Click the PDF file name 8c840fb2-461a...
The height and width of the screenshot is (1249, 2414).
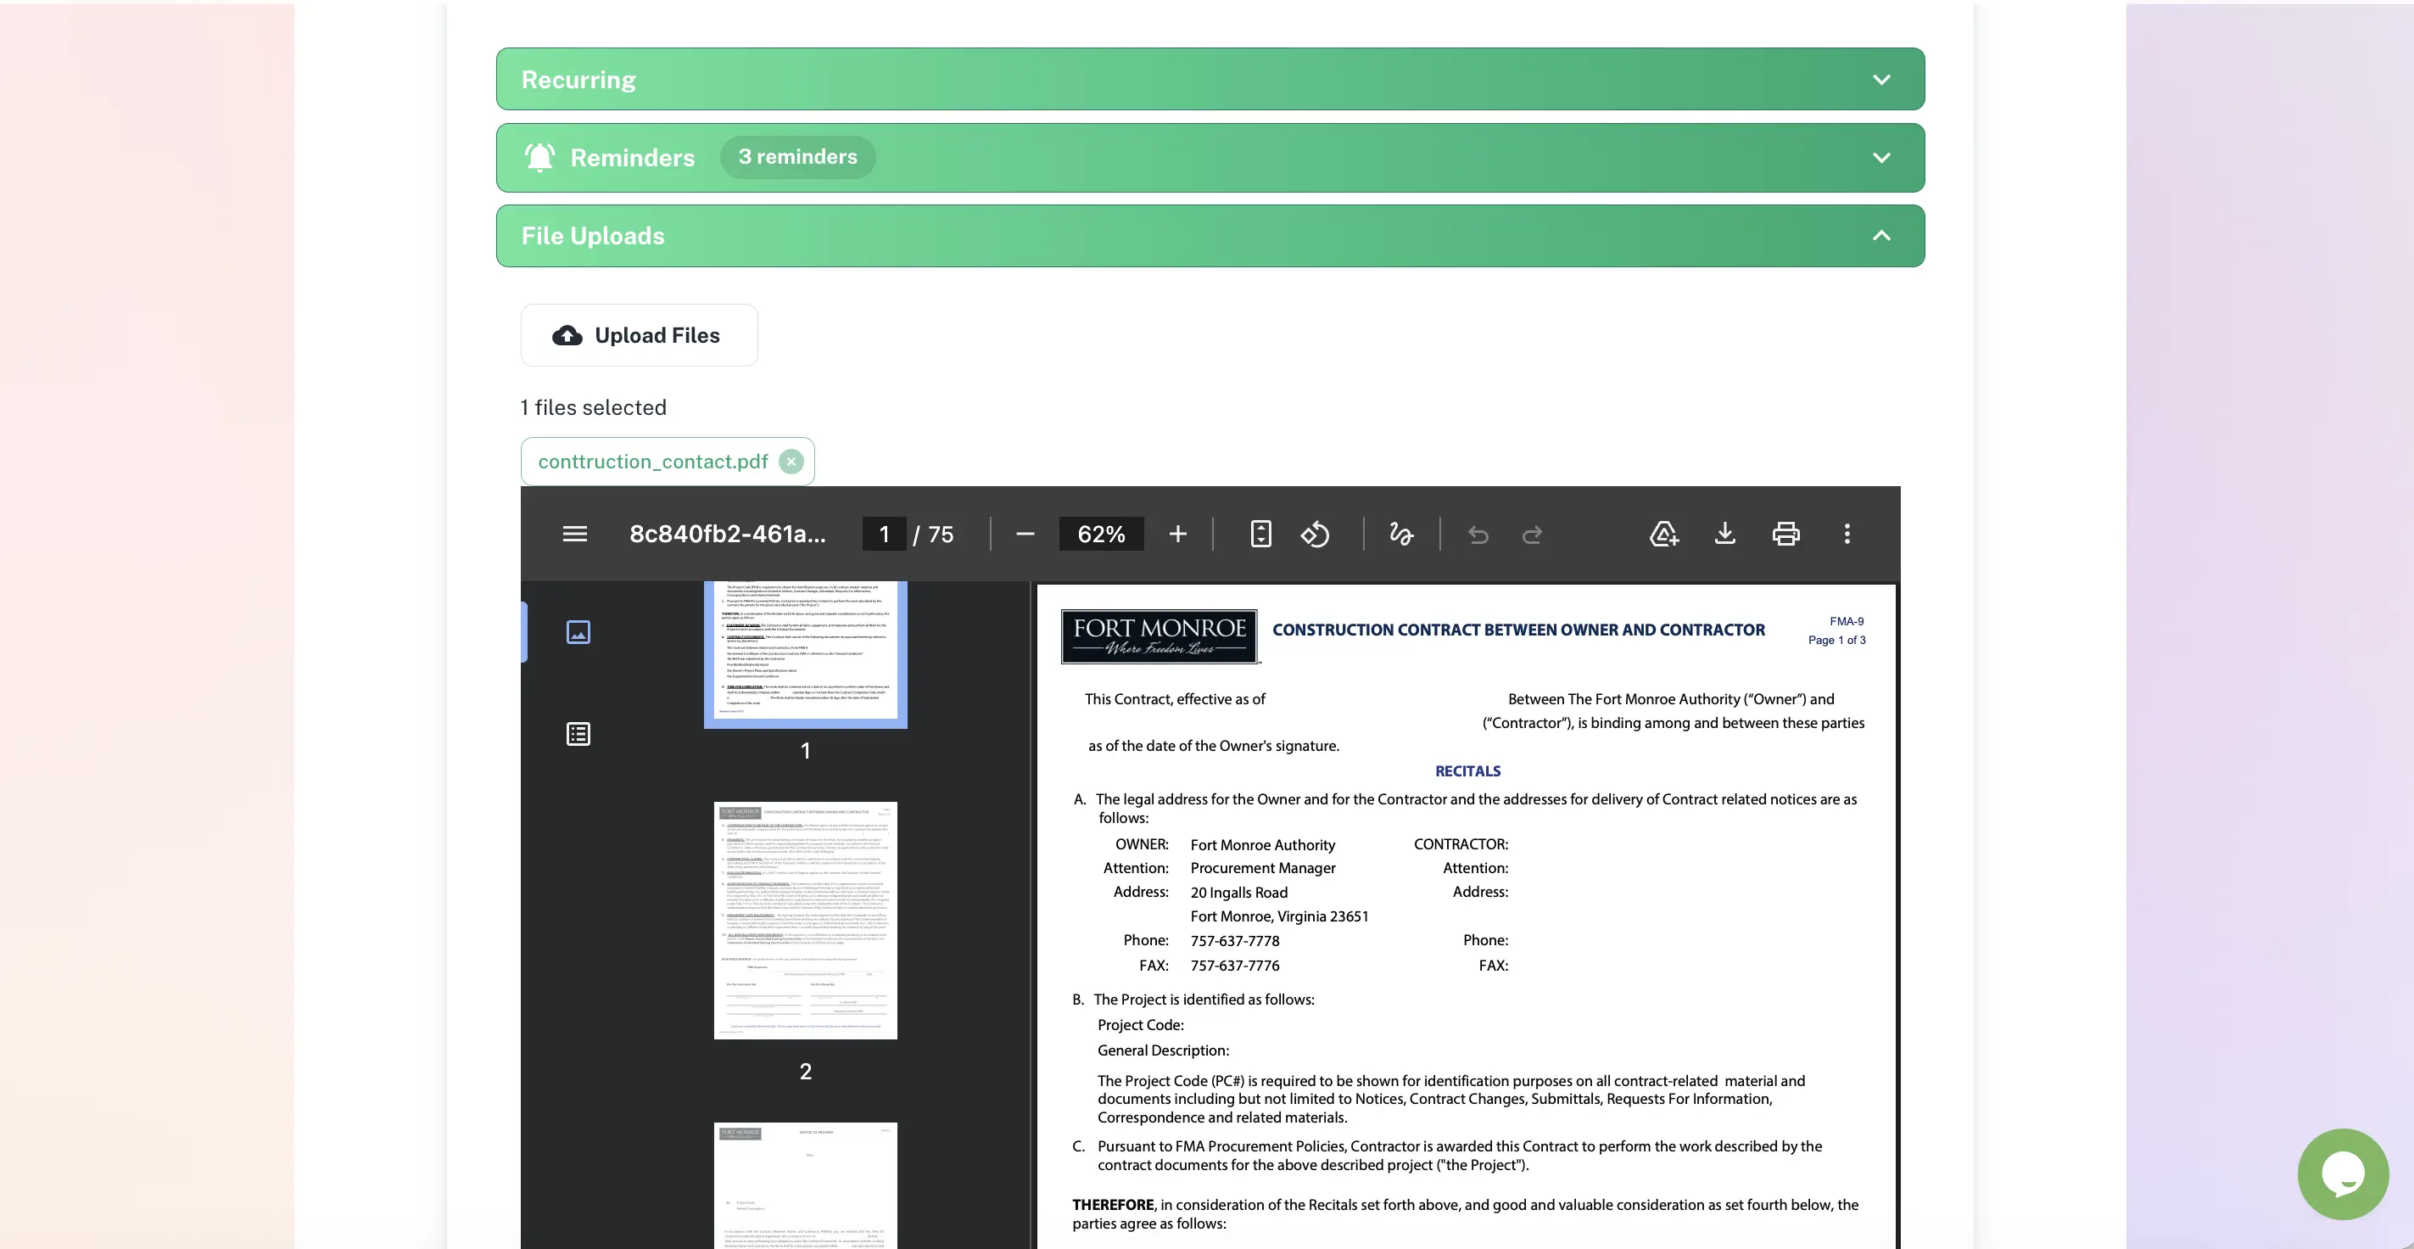[727, 534]
